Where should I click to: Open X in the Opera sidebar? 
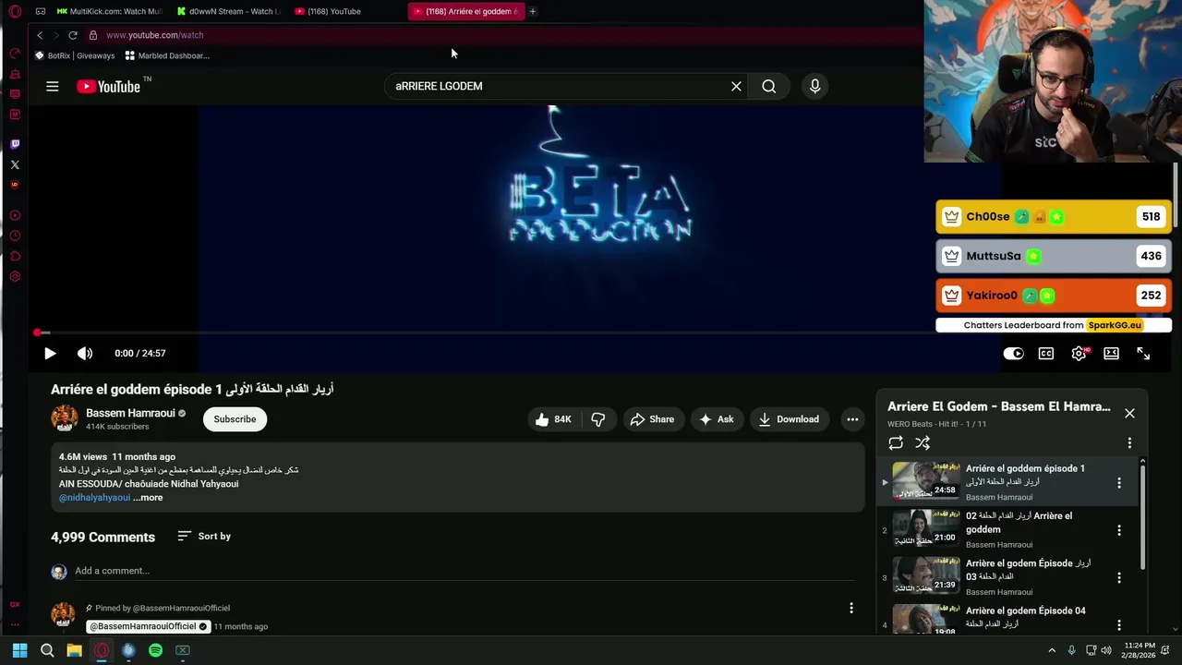pyautogui.click(x=15, y=164)
